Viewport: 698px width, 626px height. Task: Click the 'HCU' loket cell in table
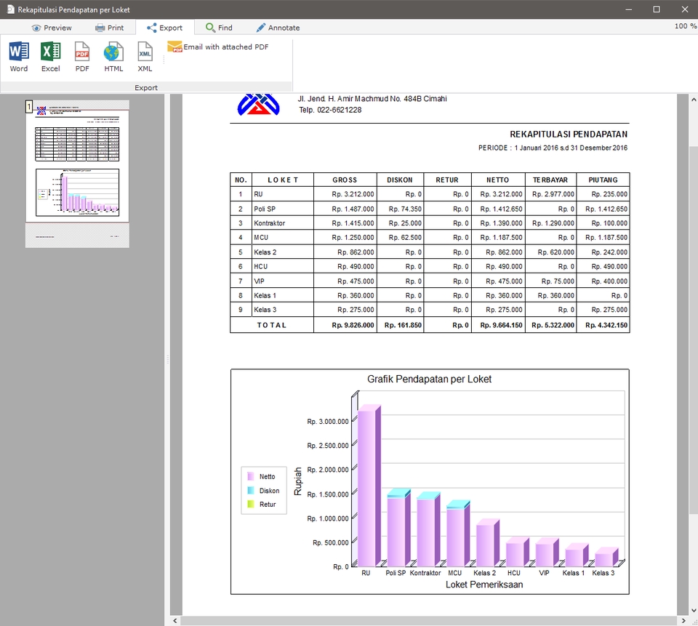(x=283, y=266)
